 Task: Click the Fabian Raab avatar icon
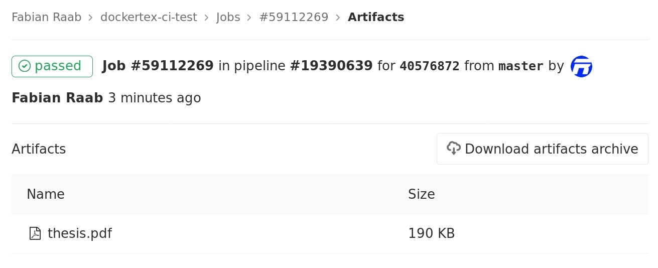click(x=581, y=66)
